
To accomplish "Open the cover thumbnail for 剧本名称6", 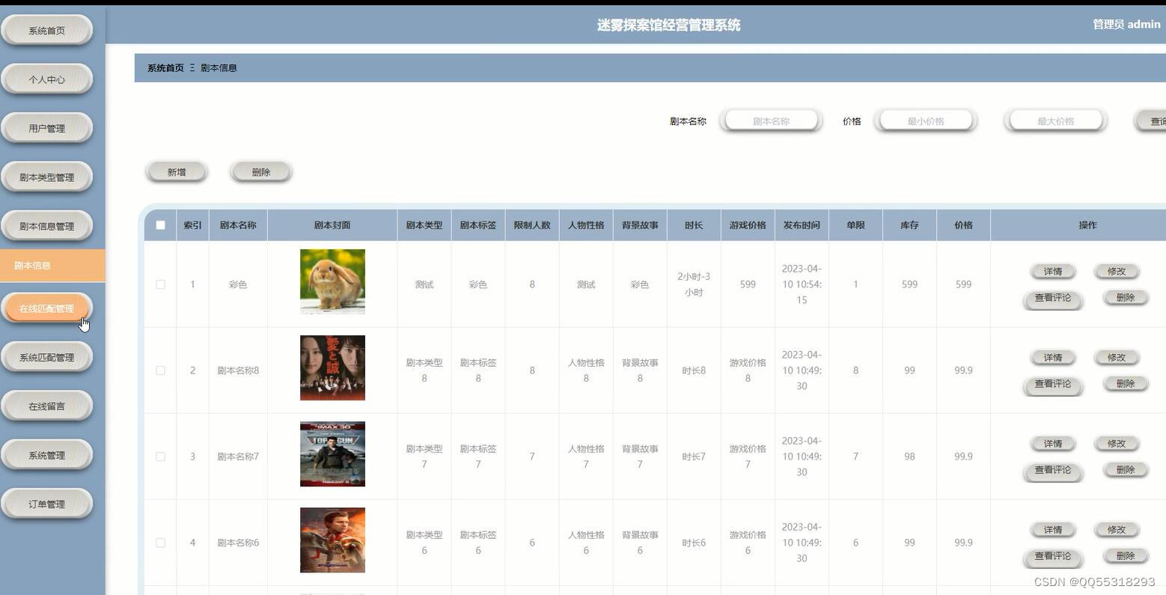I will [x=332, y=540].
